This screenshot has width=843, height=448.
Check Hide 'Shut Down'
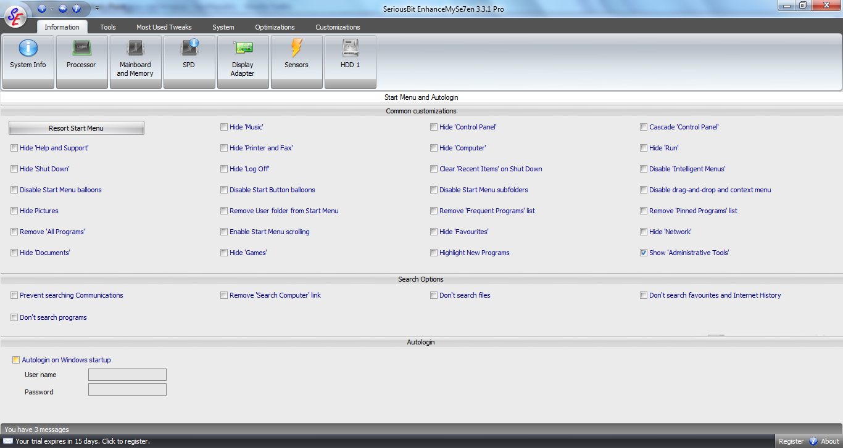(14, 169)
